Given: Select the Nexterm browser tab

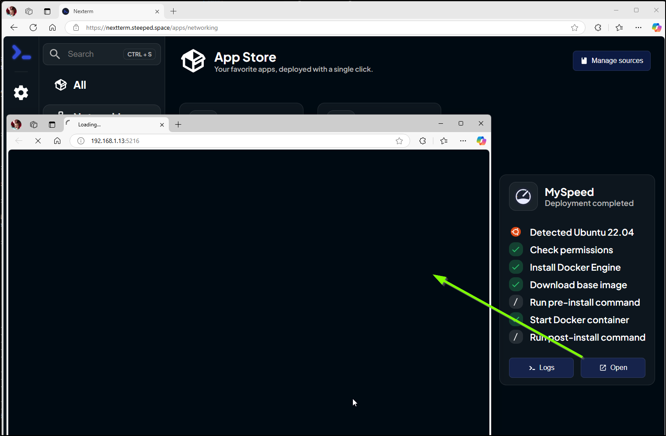Looking at the screenshot, I should point(111,11).
